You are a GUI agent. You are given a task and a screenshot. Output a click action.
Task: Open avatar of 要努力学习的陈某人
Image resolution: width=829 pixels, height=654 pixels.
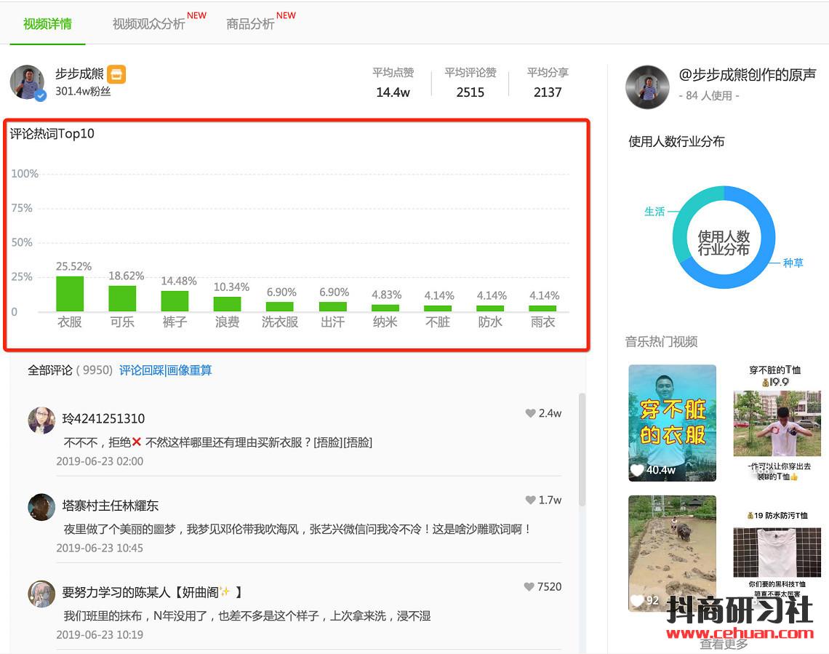click(41, 594)
